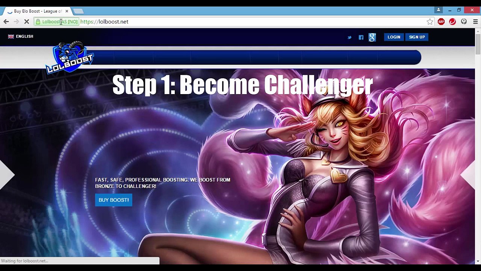Click the Fast, Safe, Professional Boosting text

tap(163, 183)
